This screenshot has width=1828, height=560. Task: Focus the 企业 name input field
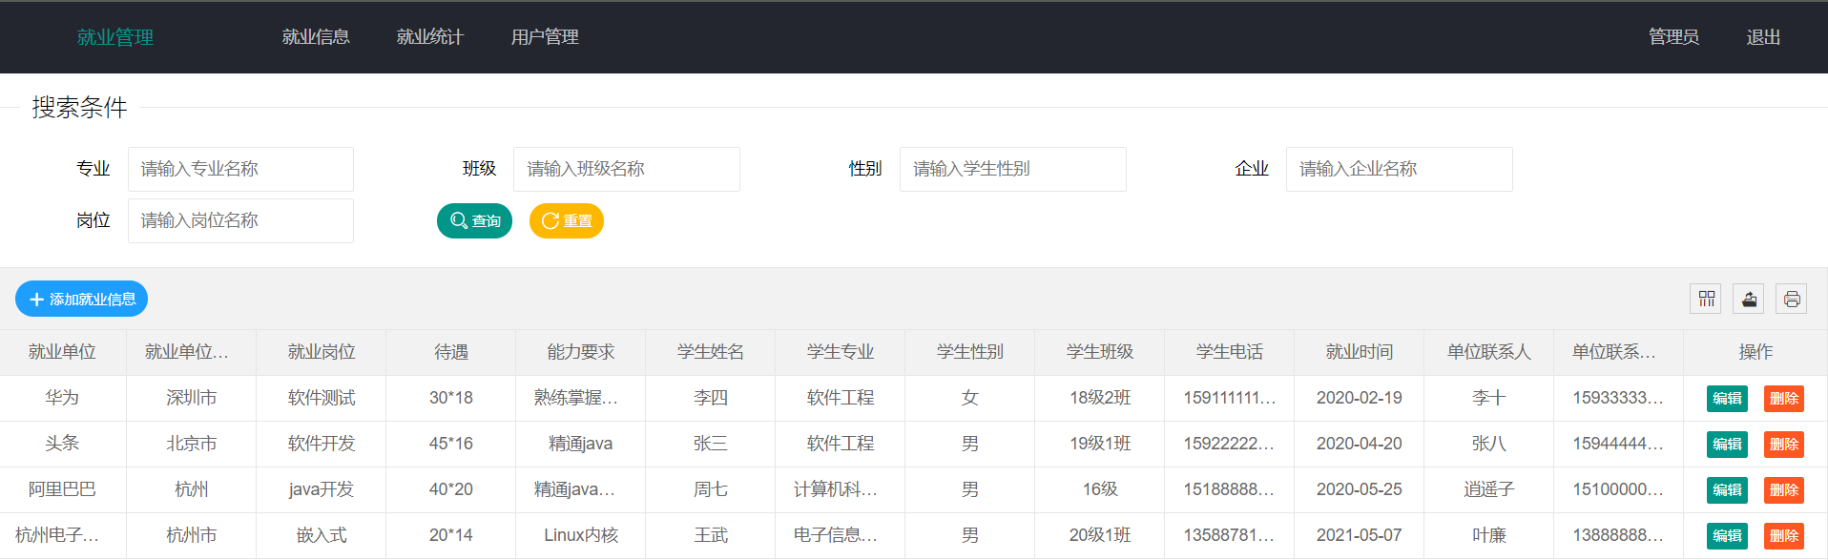point(1400,169)
